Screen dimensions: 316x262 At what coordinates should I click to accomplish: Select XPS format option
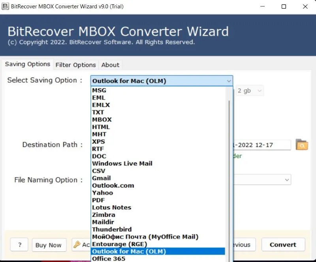point(158,141)
